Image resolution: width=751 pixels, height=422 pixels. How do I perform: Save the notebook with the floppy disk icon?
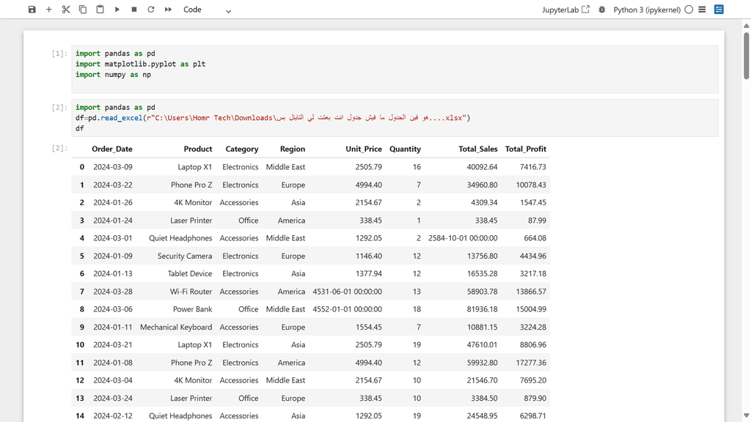coord(32,10)
